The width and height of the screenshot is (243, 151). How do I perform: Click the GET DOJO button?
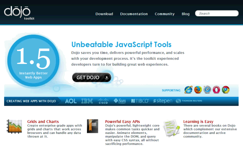[92, 77]
